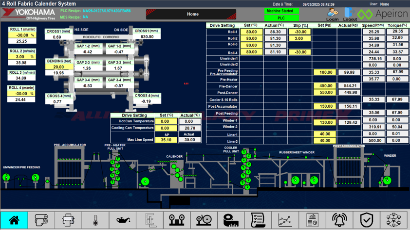This screenshot has width=410, height=230.
Task: Click Post-Dancer actual value 448.98
Action: pyautogui.click(x=349, y=92)
